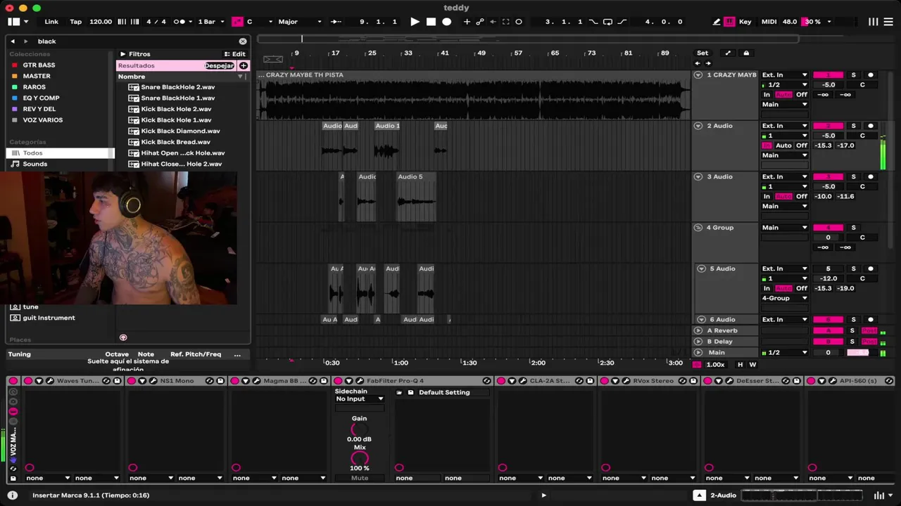
Task: Set track 2 monitor to Auto
Action: (783, 145)
